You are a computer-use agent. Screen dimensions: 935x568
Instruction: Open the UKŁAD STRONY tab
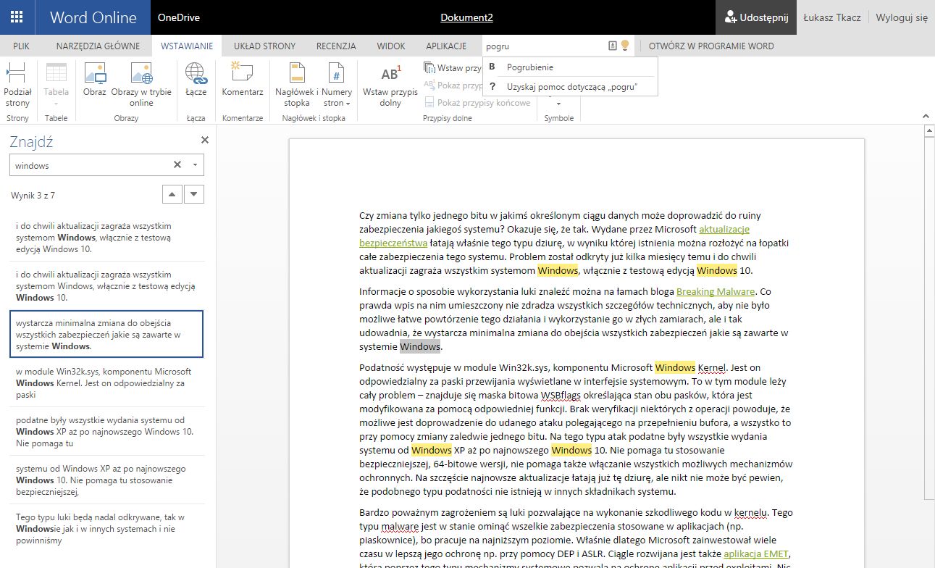point(264,46)
